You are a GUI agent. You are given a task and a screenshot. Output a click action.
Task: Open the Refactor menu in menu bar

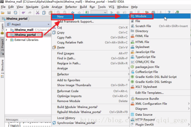(x=71, y=7)
